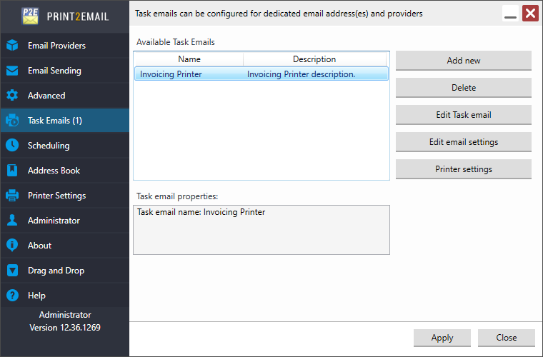Click the Email Sending envelope icon
The image size is (543, 357).
pyautogui.click(x=12, y=71)
